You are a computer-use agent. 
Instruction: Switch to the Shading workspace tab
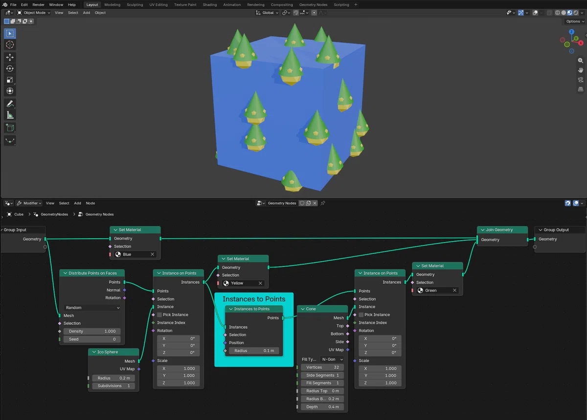click(210, 4)
